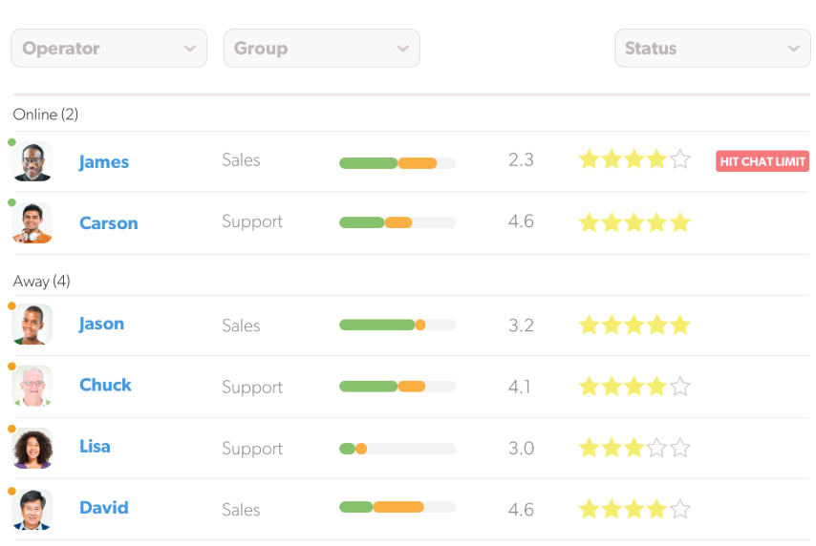Open Chuck's operator profile link
This screenshot has width=816, height=546.
[105, 385]
